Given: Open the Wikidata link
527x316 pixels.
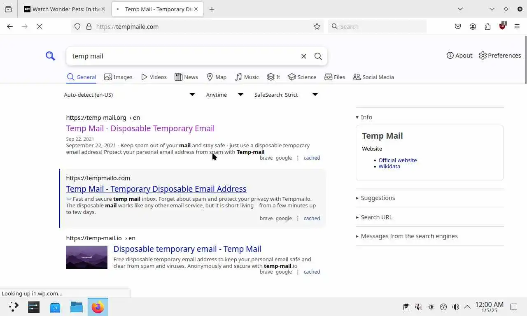Looking at the screenshot, I should tap(389, 166).
